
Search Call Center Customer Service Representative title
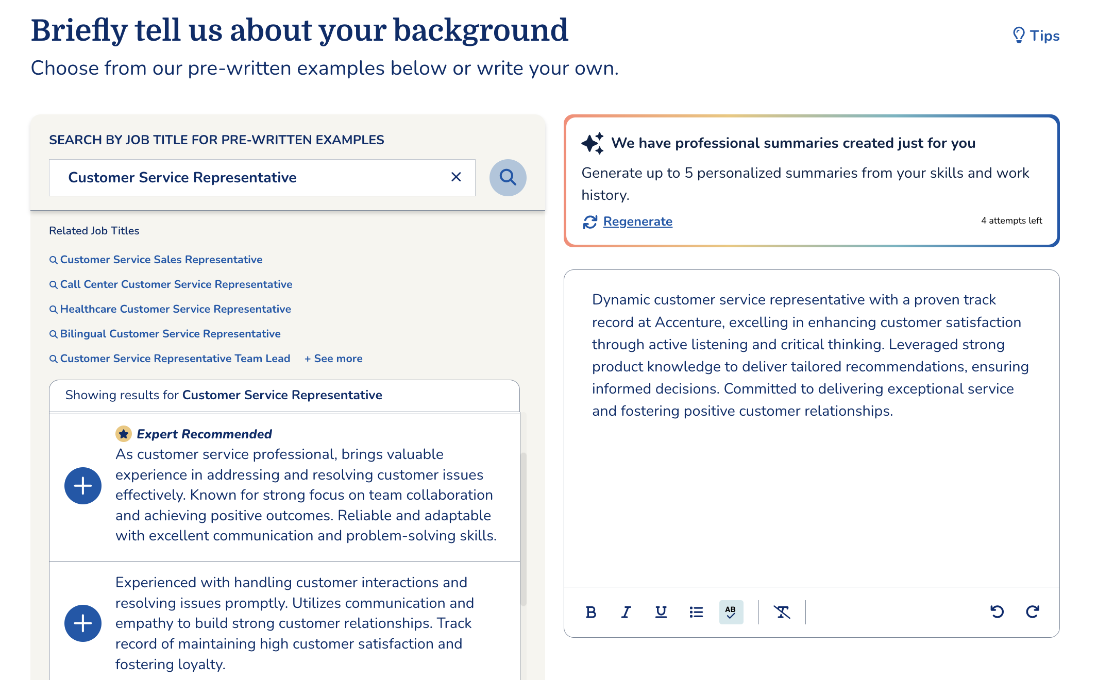click(x=171, y=284)
